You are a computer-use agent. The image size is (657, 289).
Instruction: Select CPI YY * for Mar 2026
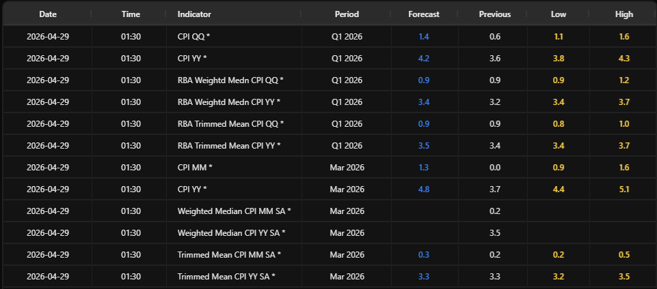(192, 189)
